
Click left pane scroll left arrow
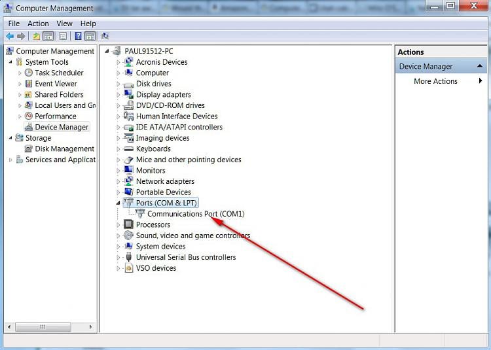[x=9, y=327]
